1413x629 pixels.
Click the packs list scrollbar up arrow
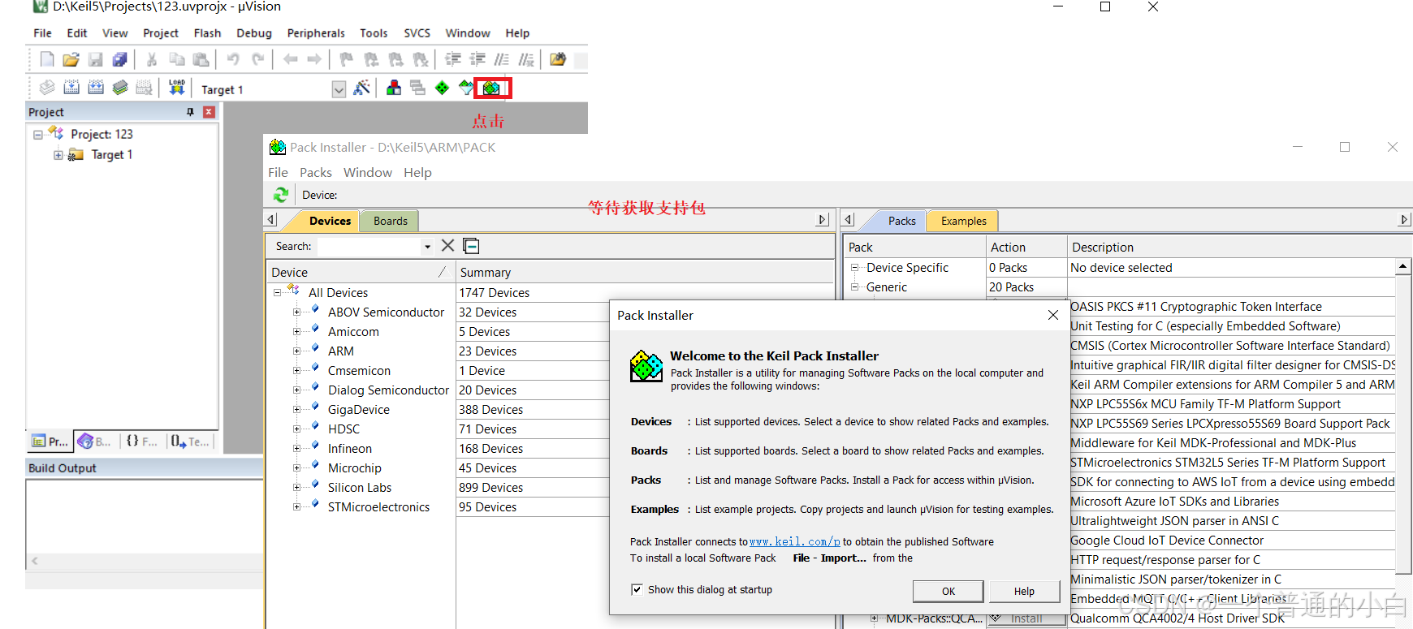coord(1402,266)
